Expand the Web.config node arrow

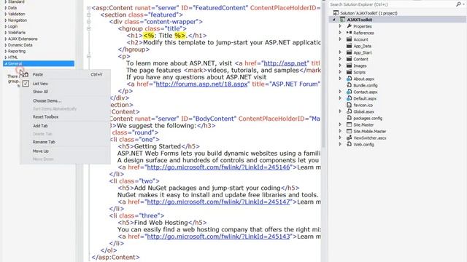click(x=340, y=144)
